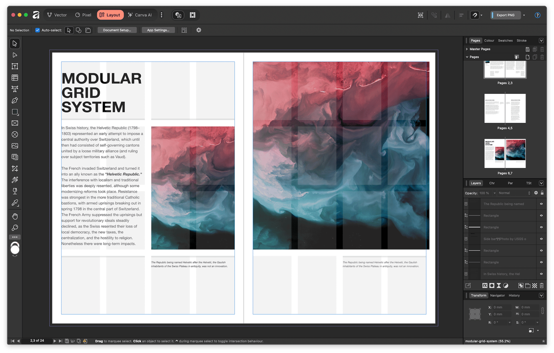Activate the Zoom magnifier tool

(x=15, y=228)
